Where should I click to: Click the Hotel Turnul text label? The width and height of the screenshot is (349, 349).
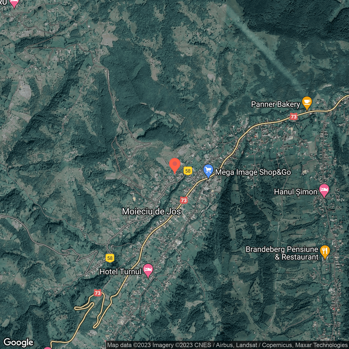(x=120, y=272)
